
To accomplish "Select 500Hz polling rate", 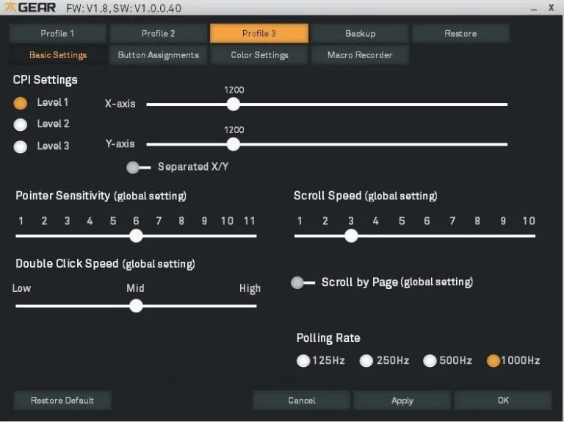I will pyautogui.click(x=430, y=360).
